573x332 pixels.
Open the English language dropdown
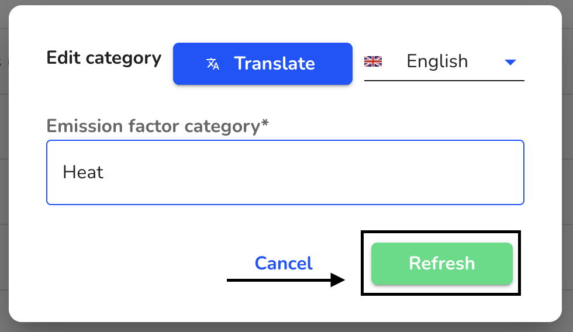[444, 61]
